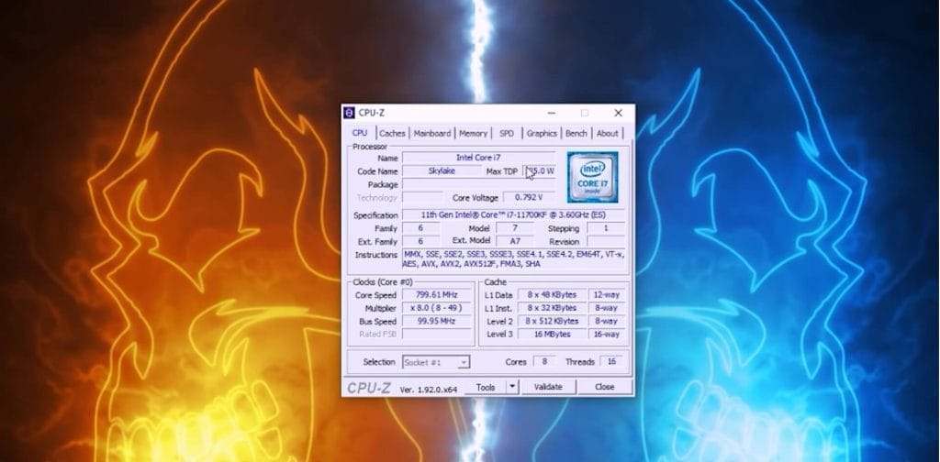The image size is (940, 462).
Task: Click the Threads count value 16
Action: coord(611,362)
